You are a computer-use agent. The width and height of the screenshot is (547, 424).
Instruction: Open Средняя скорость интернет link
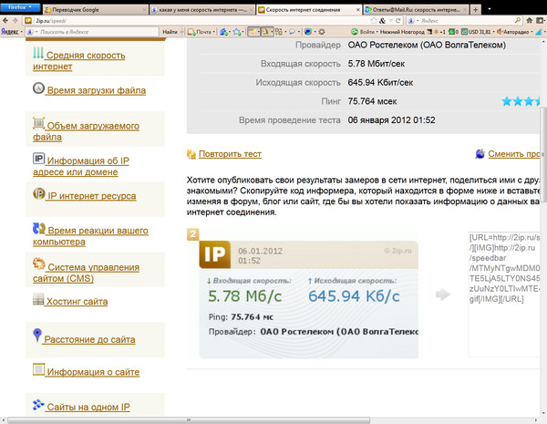click(x=78, y=61)
